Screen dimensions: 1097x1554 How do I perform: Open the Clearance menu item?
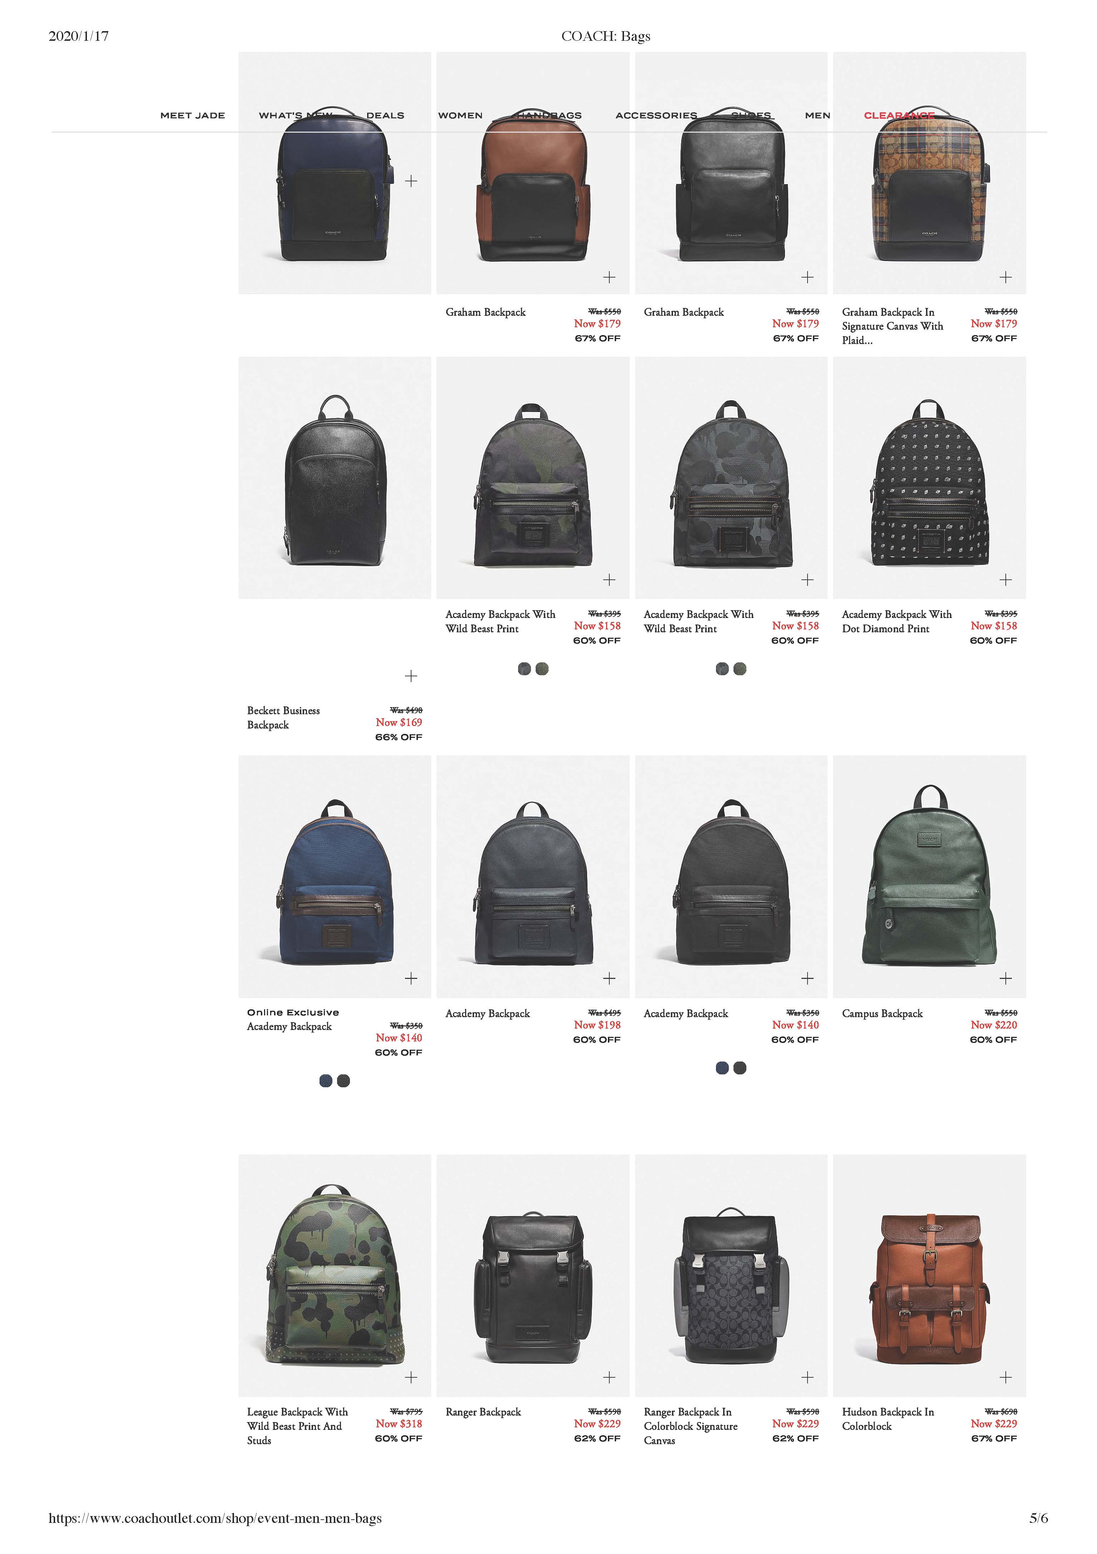[x=898, y=116]
